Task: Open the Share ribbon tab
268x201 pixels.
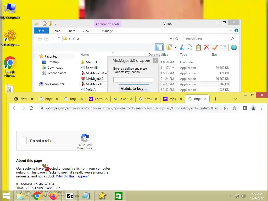Action: [x=71, y=31]
